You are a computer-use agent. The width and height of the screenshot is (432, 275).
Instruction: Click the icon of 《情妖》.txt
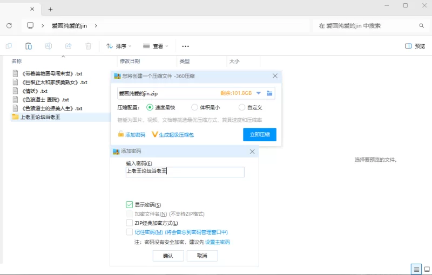coord(16,91)
